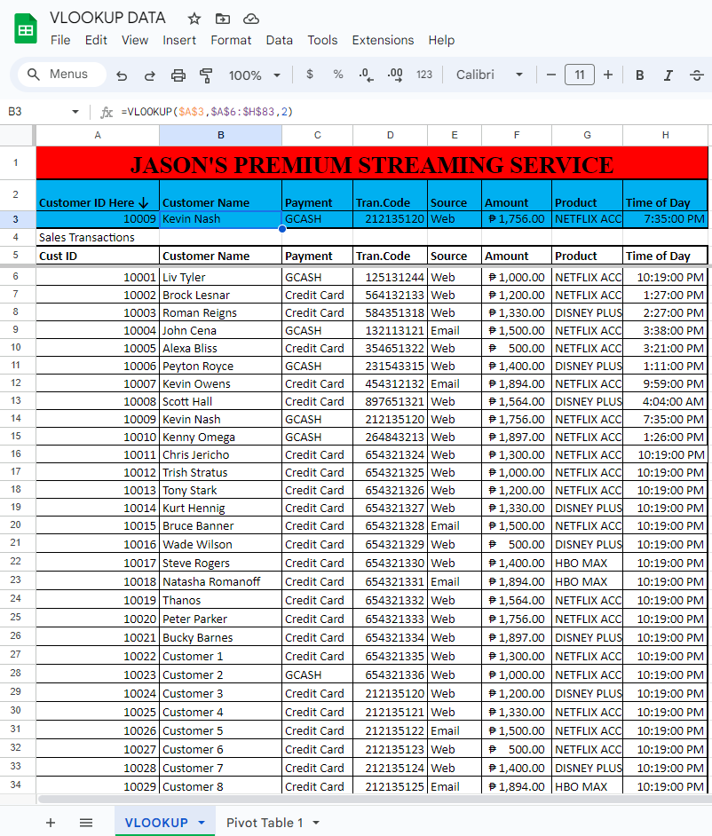Select column B header
The height and width of the screenshot is (836, 712).
click(221, 136)
